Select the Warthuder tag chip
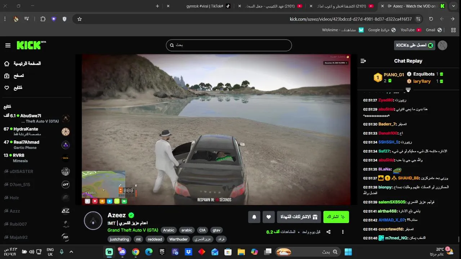Image resolution: width=461 pixels, height=259 pixels. 178,239
